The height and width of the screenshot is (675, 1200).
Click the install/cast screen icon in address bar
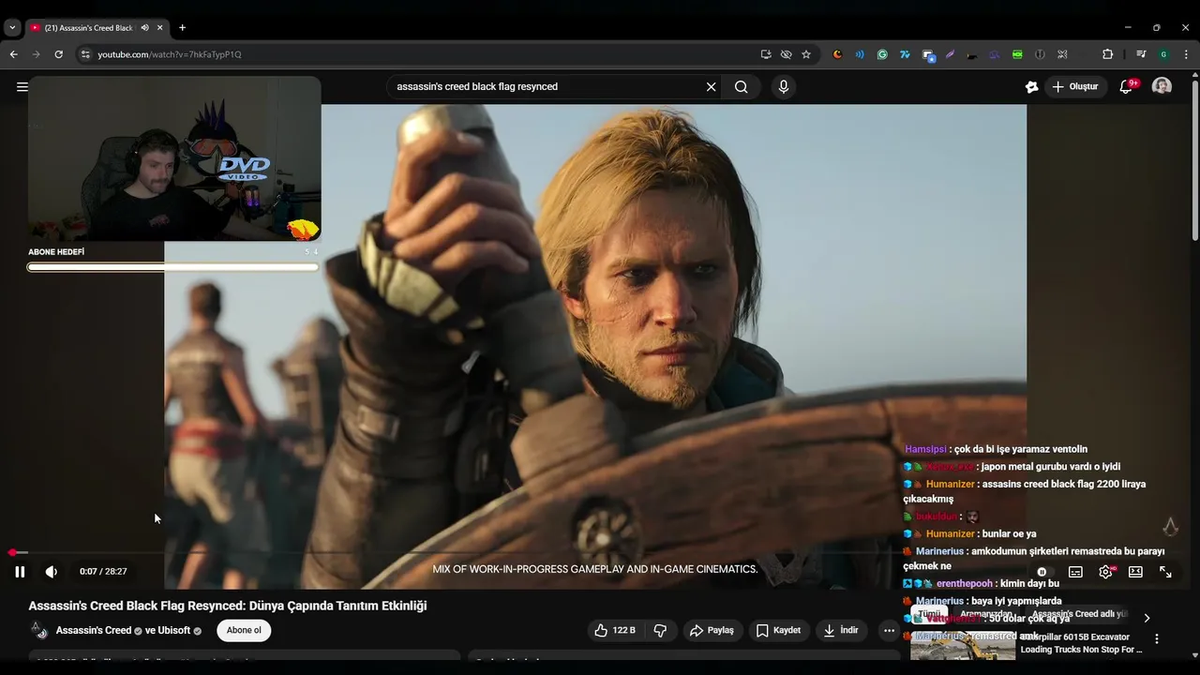(x=766, y=54)
